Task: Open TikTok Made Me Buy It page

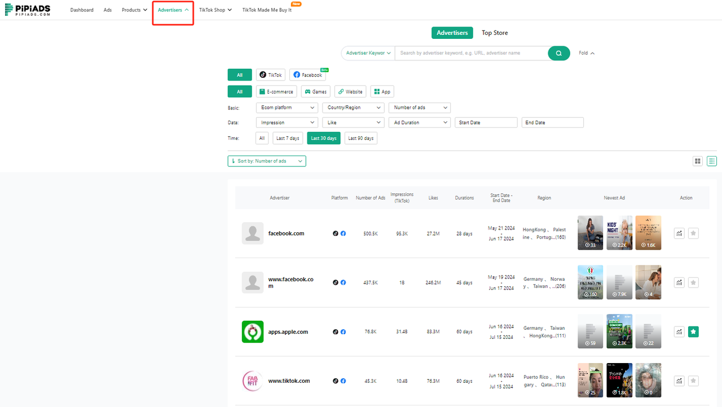Action: [x=267, y=10]
